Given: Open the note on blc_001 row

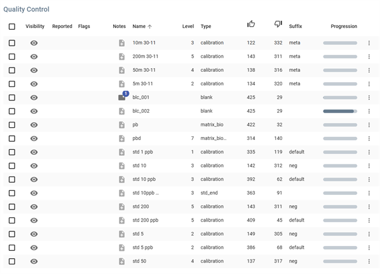Looking at the screenshot, I should [122, 97].
